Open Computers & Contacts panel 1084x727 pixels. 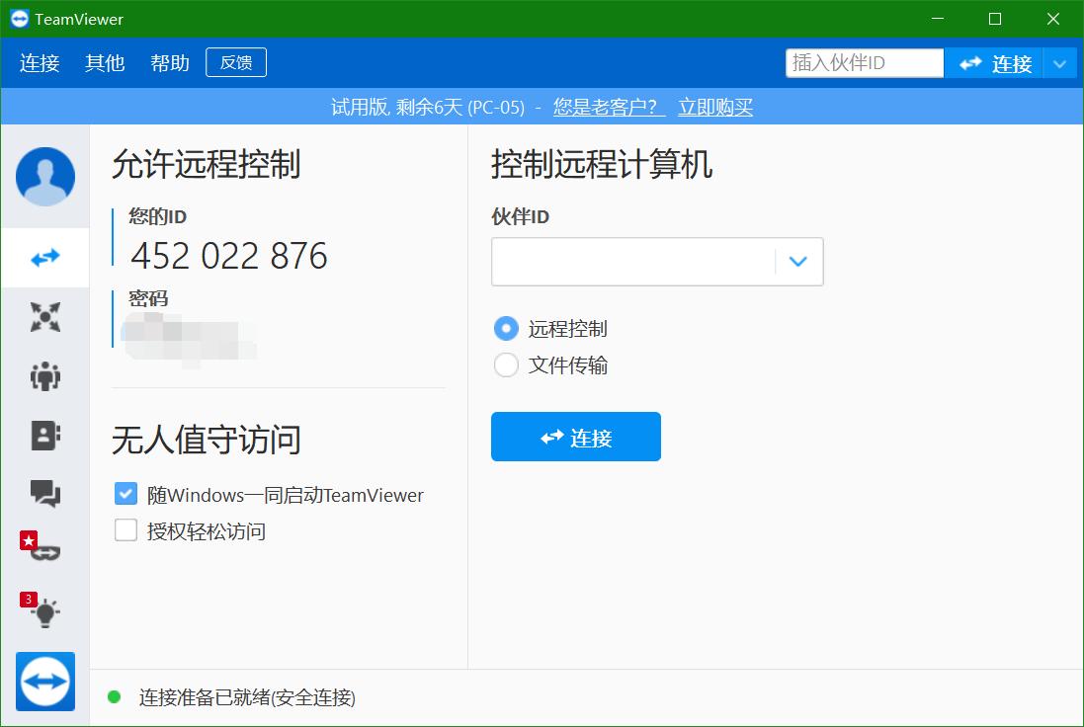pyautogui.click(x=44, y=376)
